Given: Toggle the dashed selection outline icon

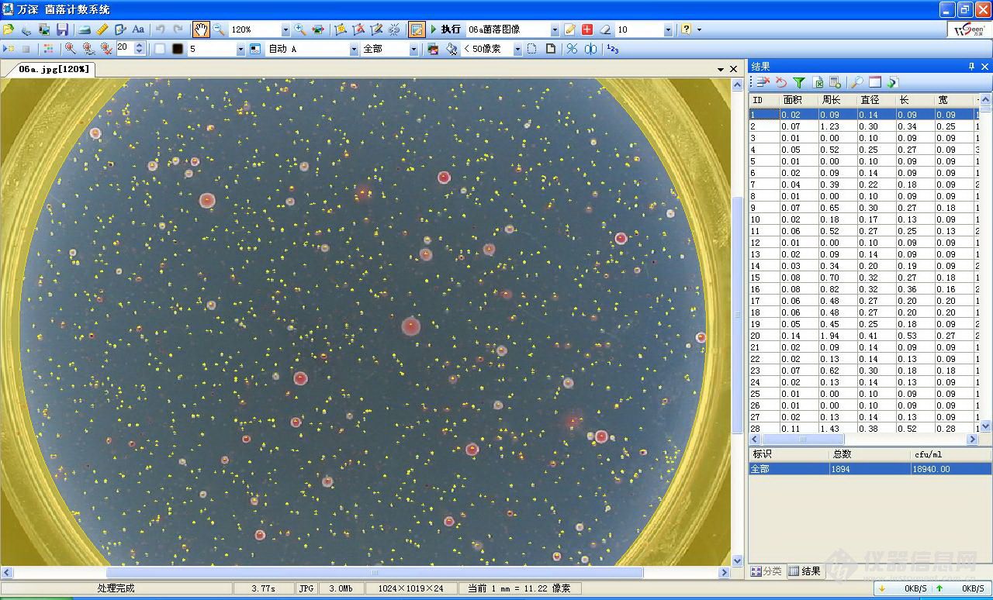Looking at the screenshot, I should 532,49.
